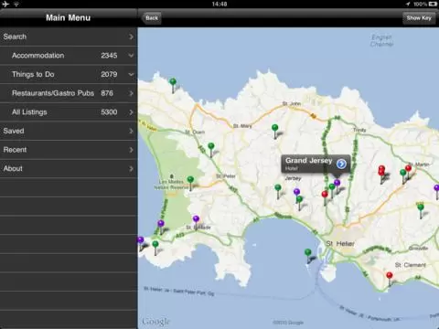Tap the red pin near St Clement
The image size is (439, 329).
tap(390, 279)
